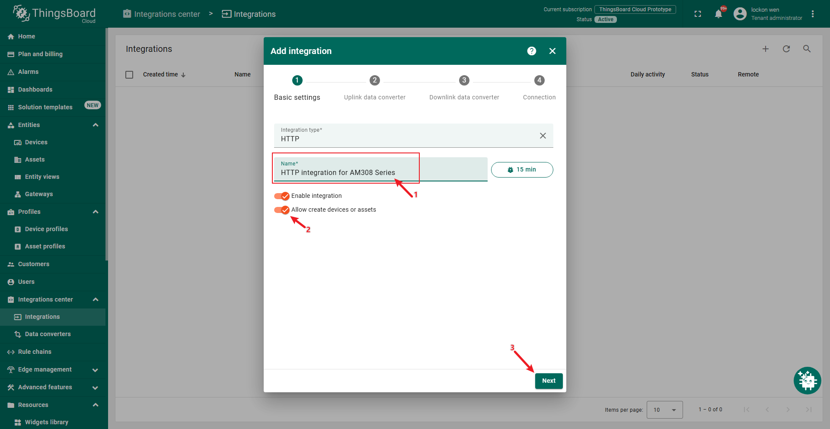Open Gateways in sidebar
Screen dimensions: 830x429
coord(53,194)
